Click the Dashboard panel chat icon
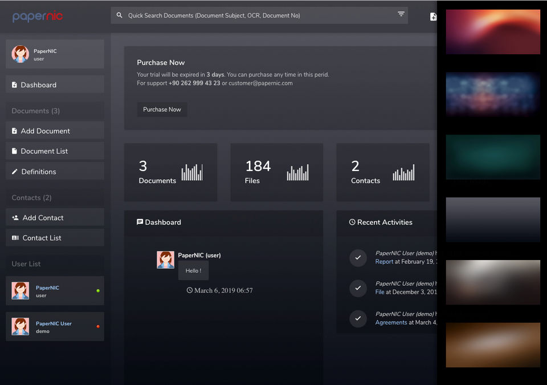This screenshot has width=547, height=385. [x=140, y=222]
